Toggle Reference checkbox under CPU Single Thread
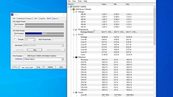 pos(15,27)
